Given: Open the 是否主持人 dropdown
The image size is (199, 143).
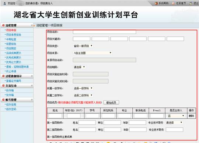Looking at the screenshot, I should tap(176, 116).
